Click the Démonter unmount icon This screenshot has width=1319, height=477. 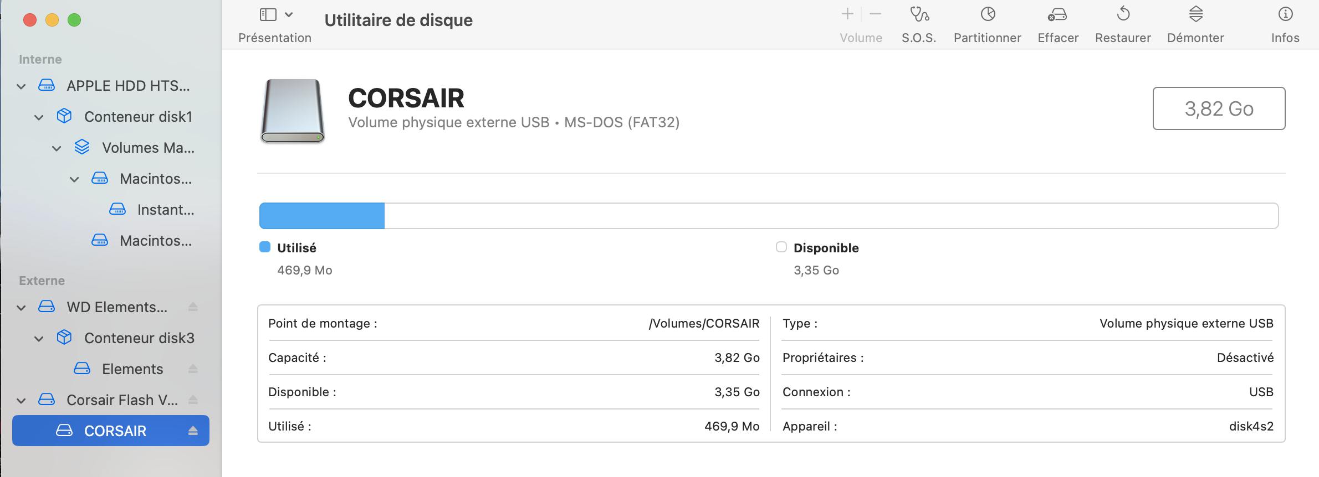coord(1196,14)
